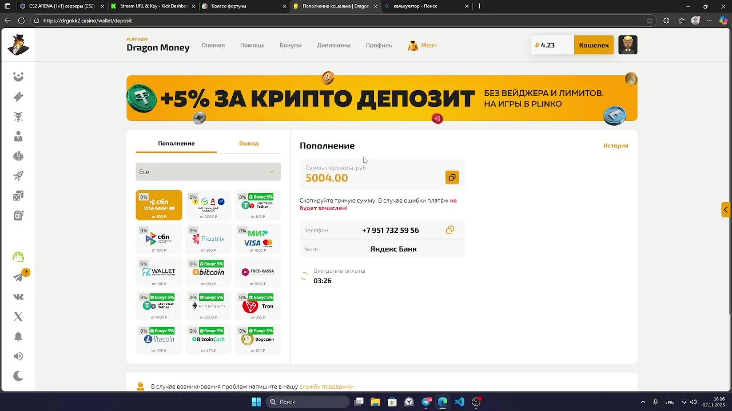Open the X social icon
Image resolution: width=732 pixels, height=411 pixels.
(x=18, y=316)
